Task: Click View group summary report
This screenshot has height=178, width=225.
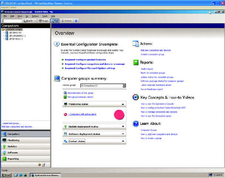Action: 80,97
